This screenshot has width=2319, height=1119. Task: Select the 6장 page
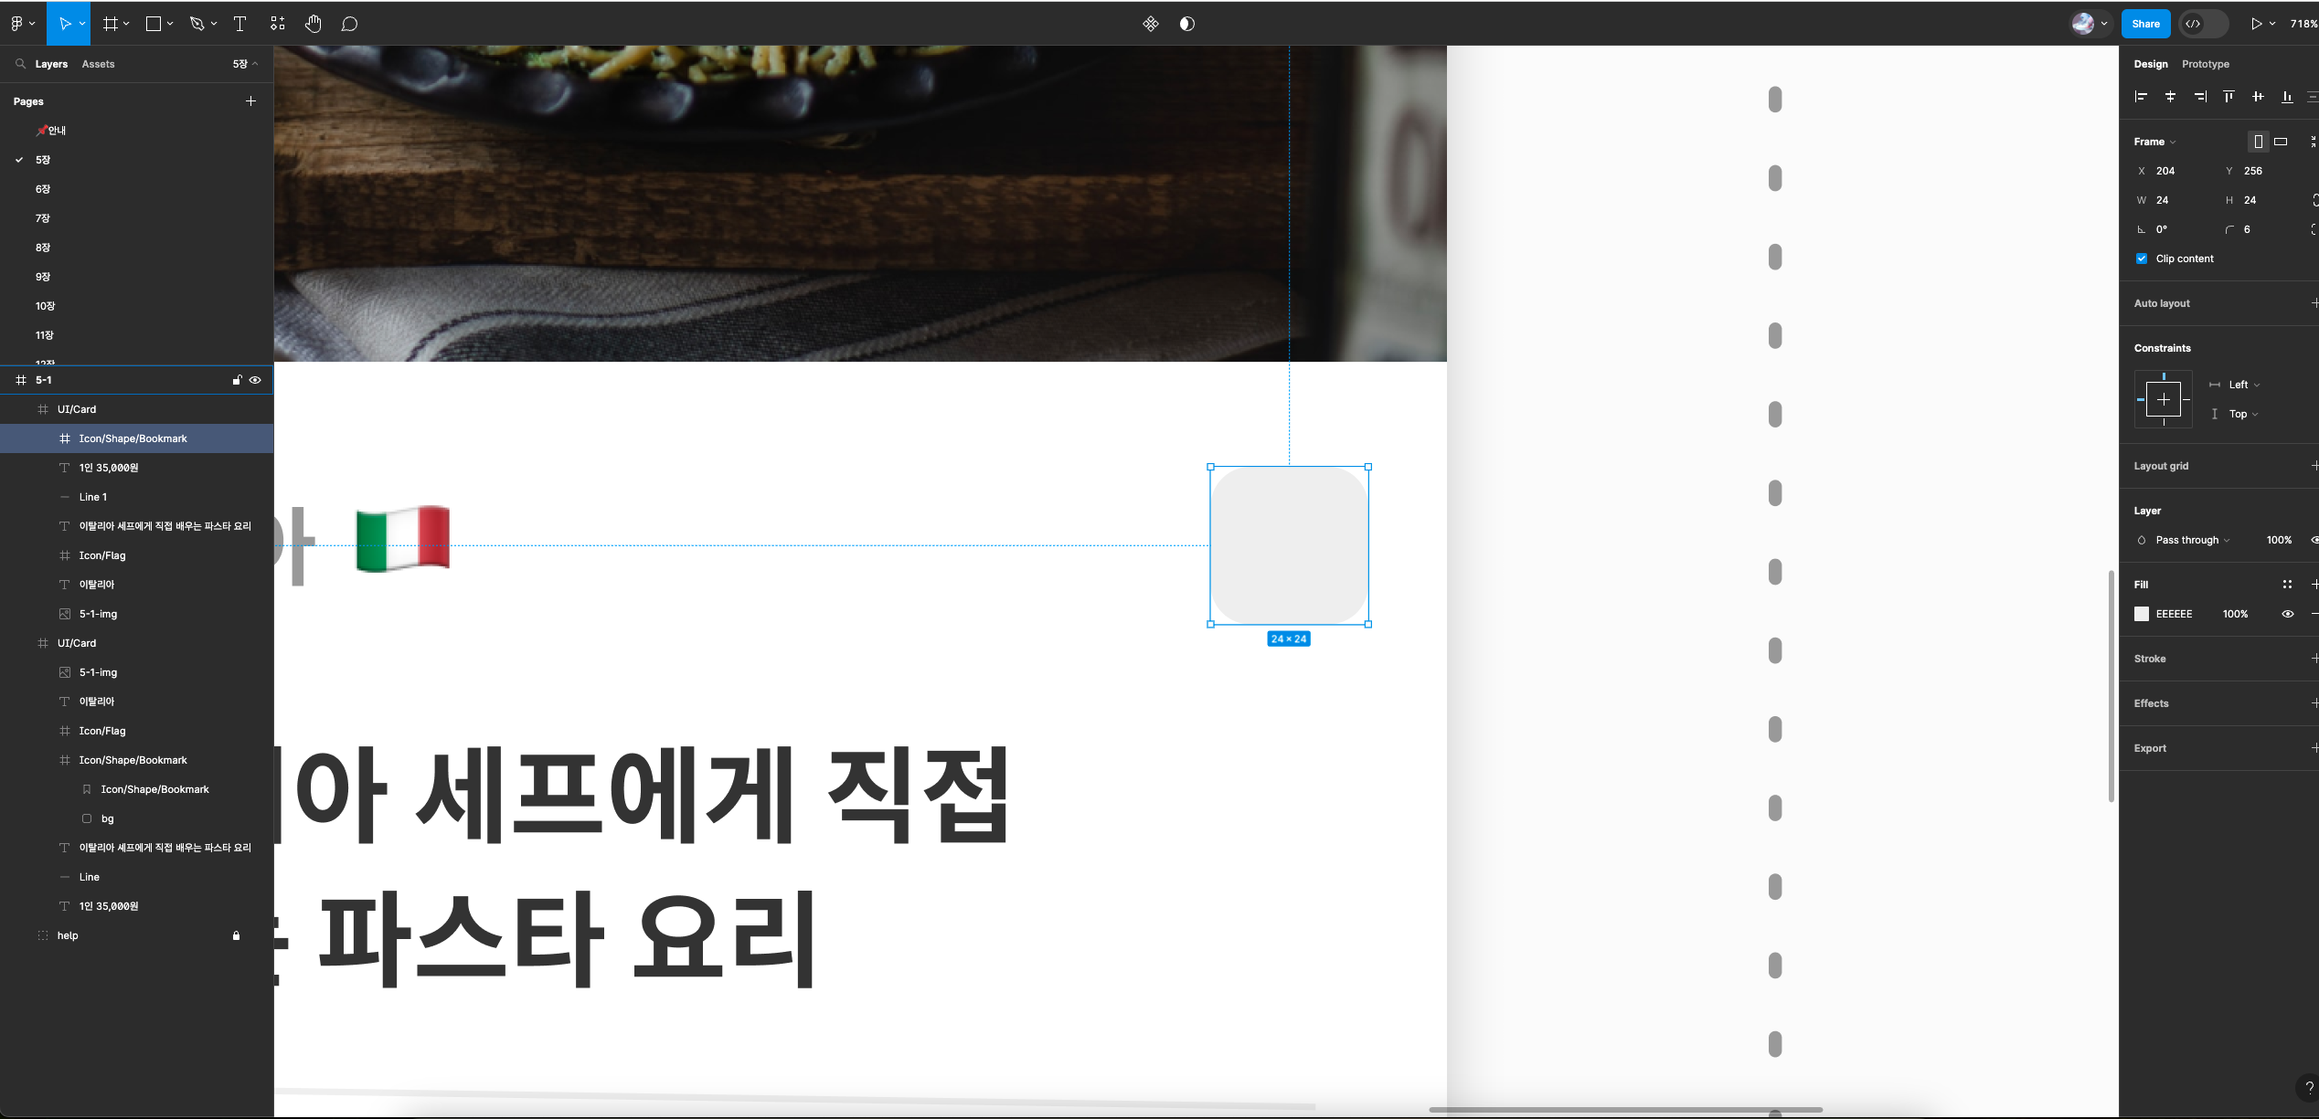coord(43,189)
